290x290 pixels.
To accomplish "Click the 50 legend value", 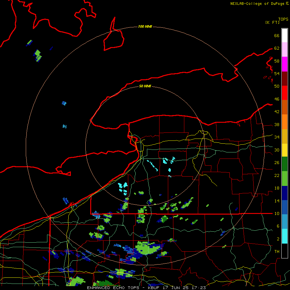I will (277, 86).
